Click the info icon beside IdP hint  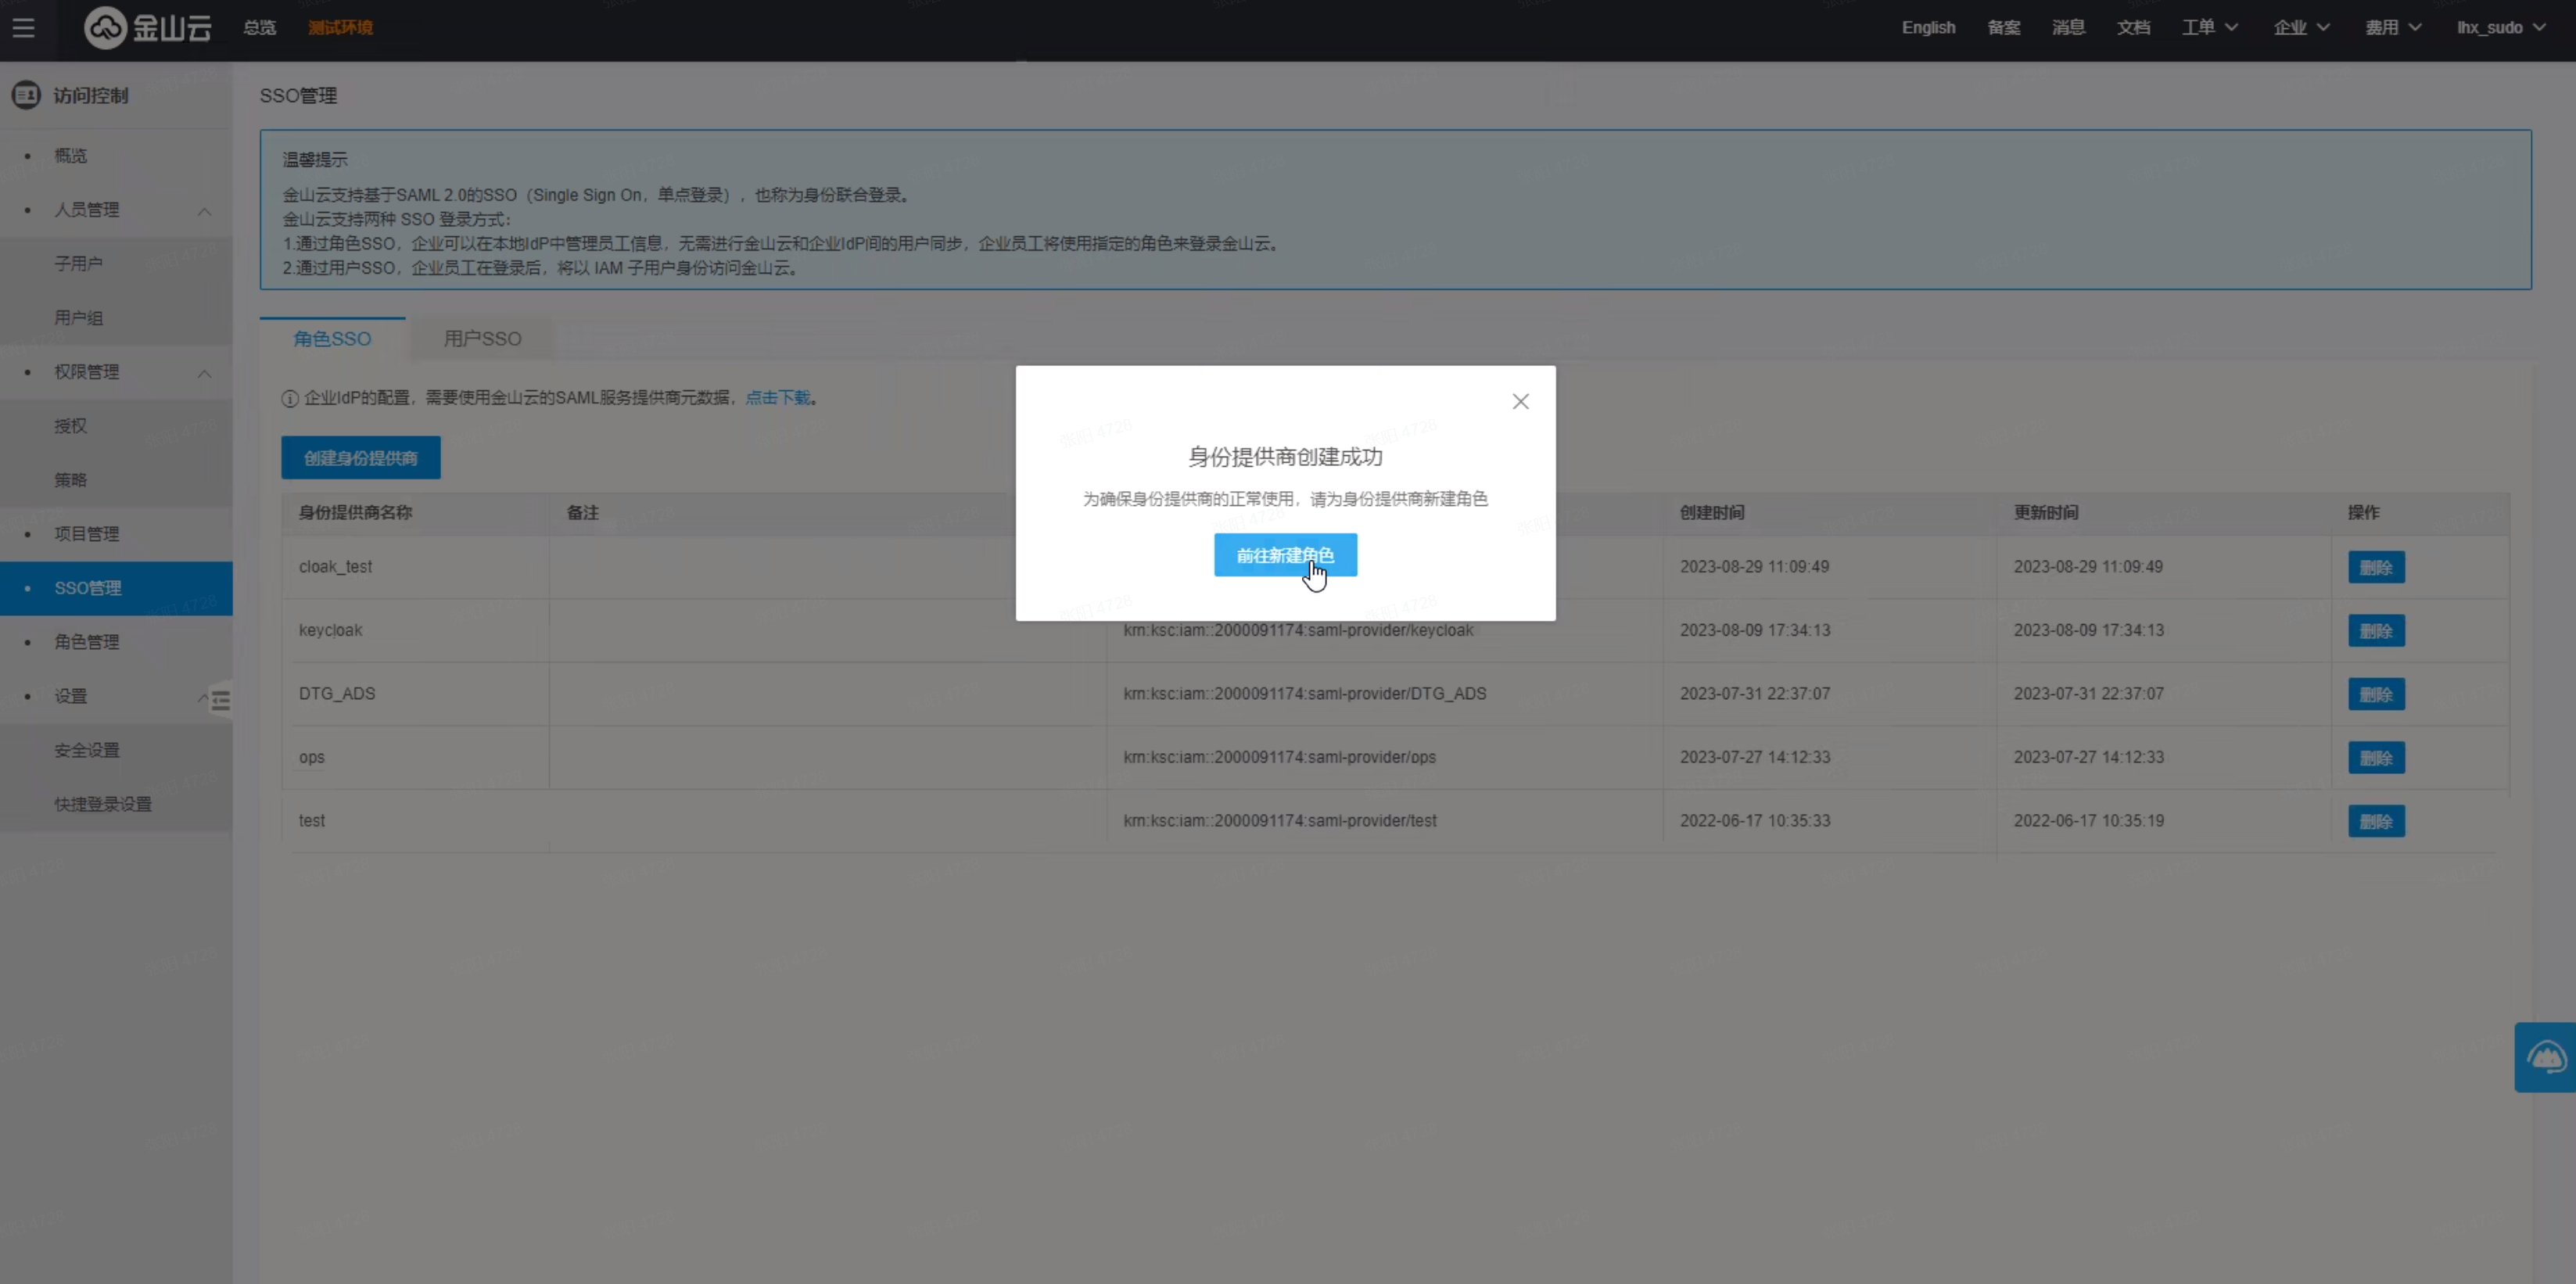[290, 398]
